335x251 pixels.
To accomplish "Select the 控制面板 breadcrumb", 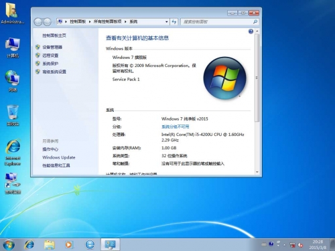I will click(78, 21).
